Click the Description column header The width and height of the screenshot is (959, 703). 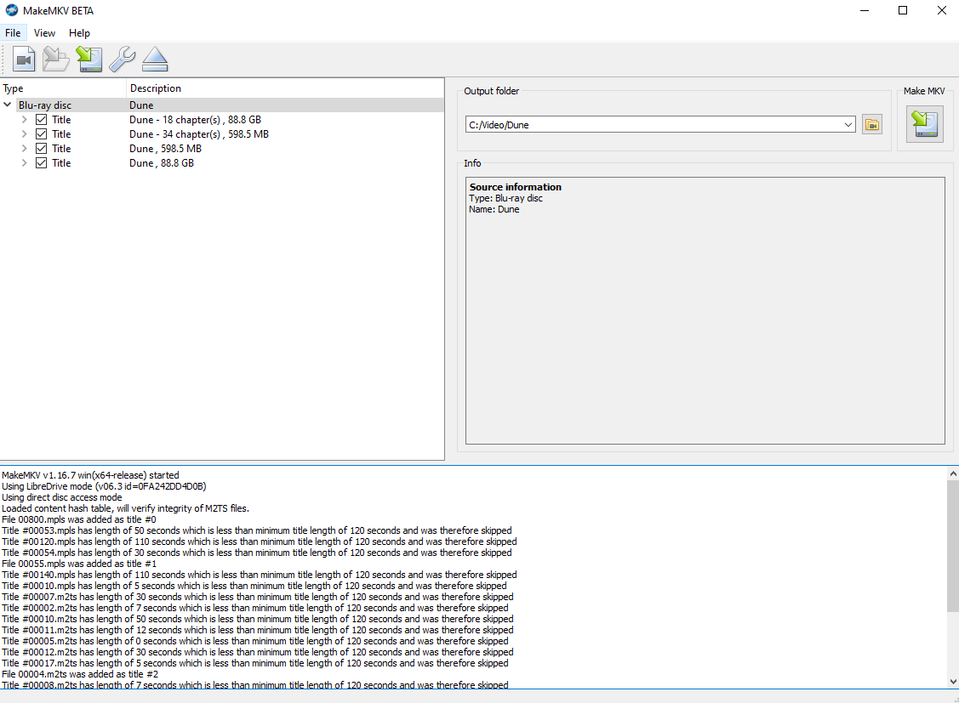(285, 88)
